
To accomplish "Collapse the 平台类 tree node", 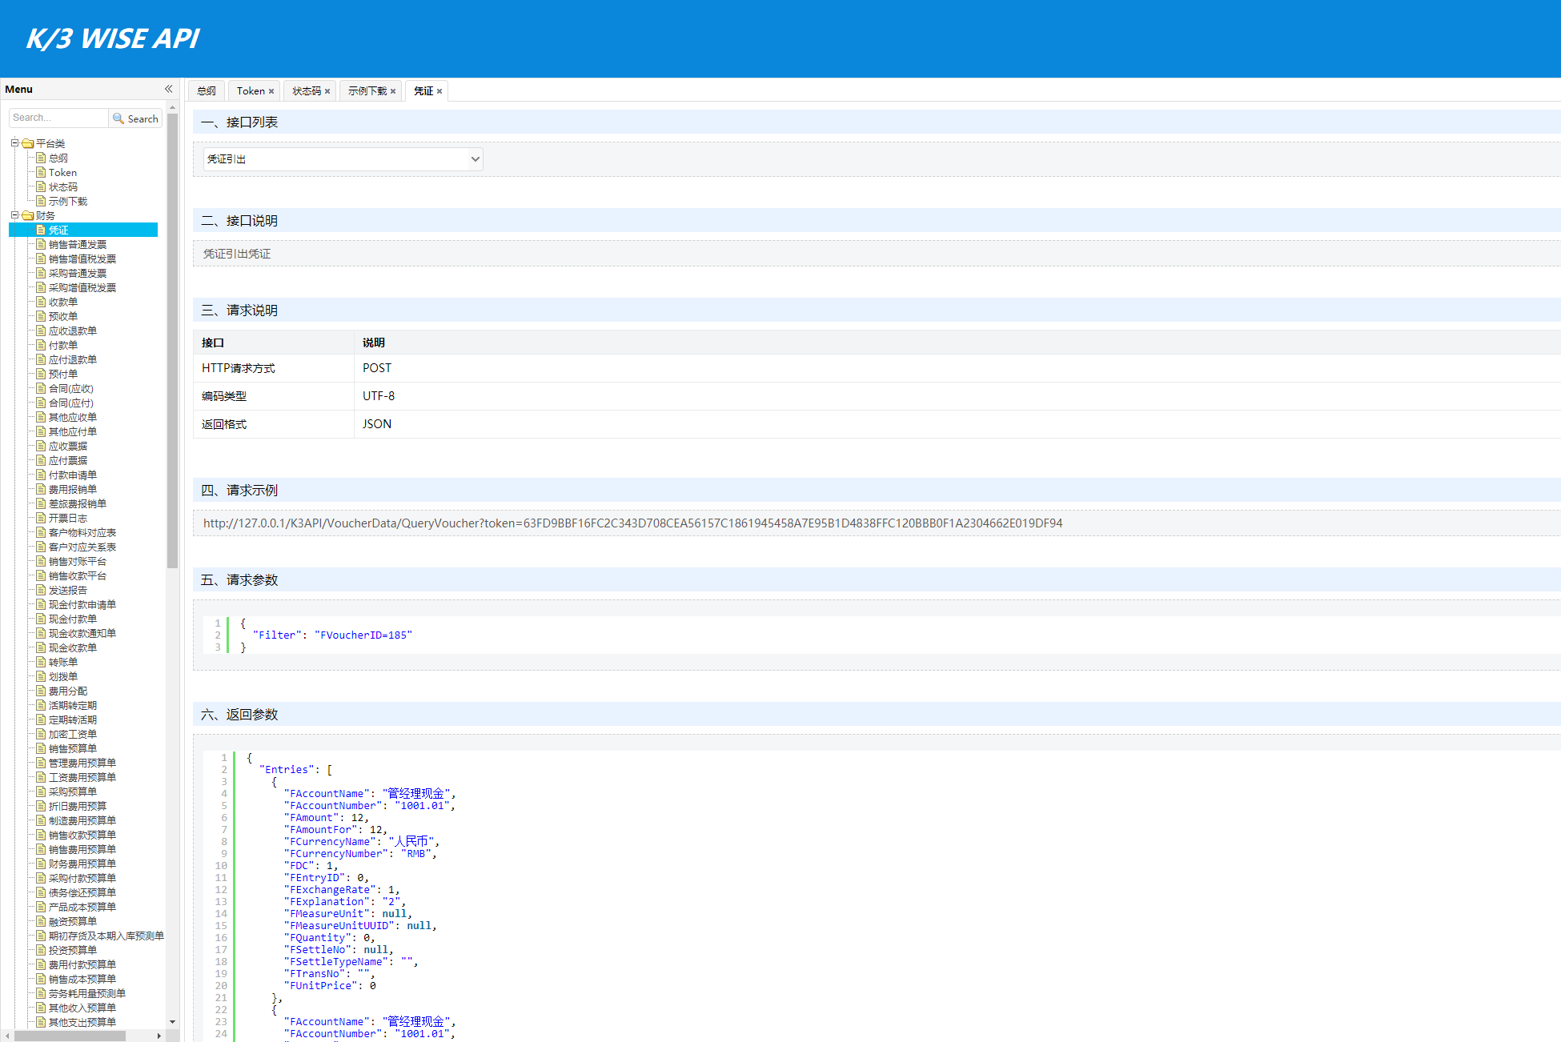I will tap(14, 143).
